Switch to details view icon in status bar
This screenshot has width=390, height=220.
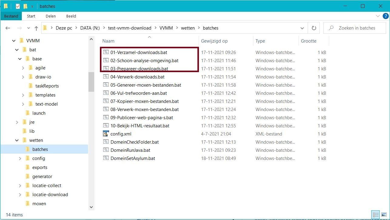pyautogui.click(x=376, y=215)
